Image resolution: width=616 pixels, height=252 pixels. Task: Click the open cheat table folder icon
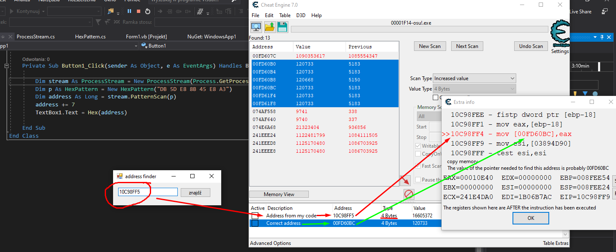270,28
